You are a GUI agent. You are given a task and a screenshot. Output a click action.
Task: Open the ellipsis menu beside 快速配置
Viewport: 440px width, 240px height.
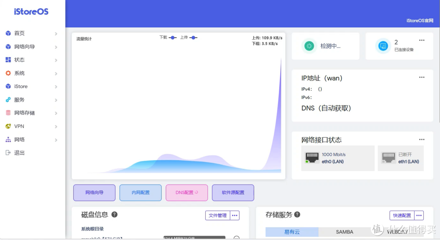click(419, 216)
